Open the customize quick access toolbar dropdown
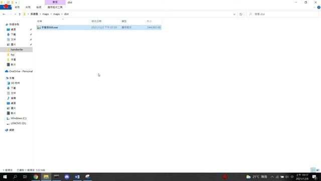 point(16,3)
